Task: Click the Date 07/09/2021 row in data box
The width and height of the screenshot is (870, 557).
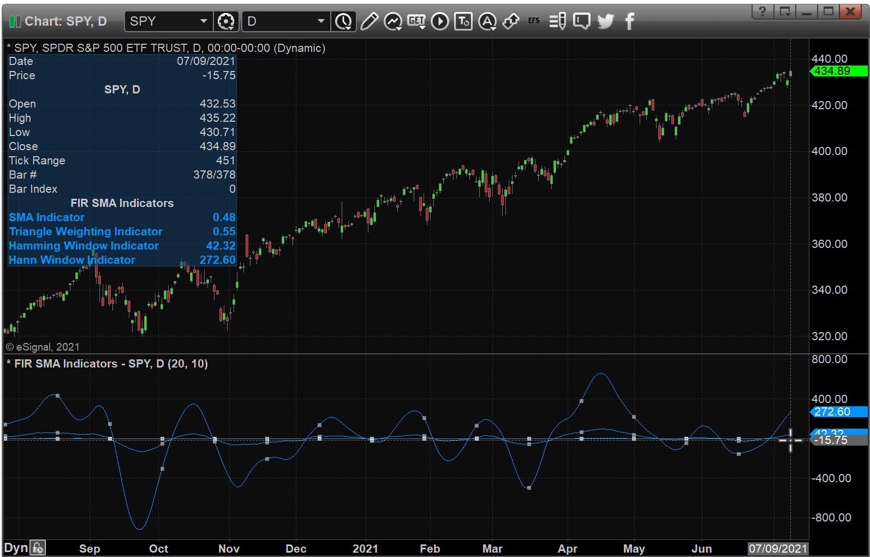Action: (x=122, y=61)
